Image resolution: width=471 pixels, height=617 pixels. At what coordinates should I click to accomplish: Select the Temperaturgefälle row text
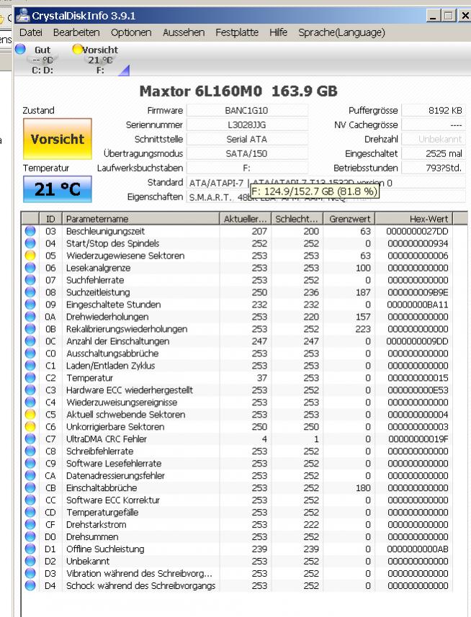tap(102, 513)
